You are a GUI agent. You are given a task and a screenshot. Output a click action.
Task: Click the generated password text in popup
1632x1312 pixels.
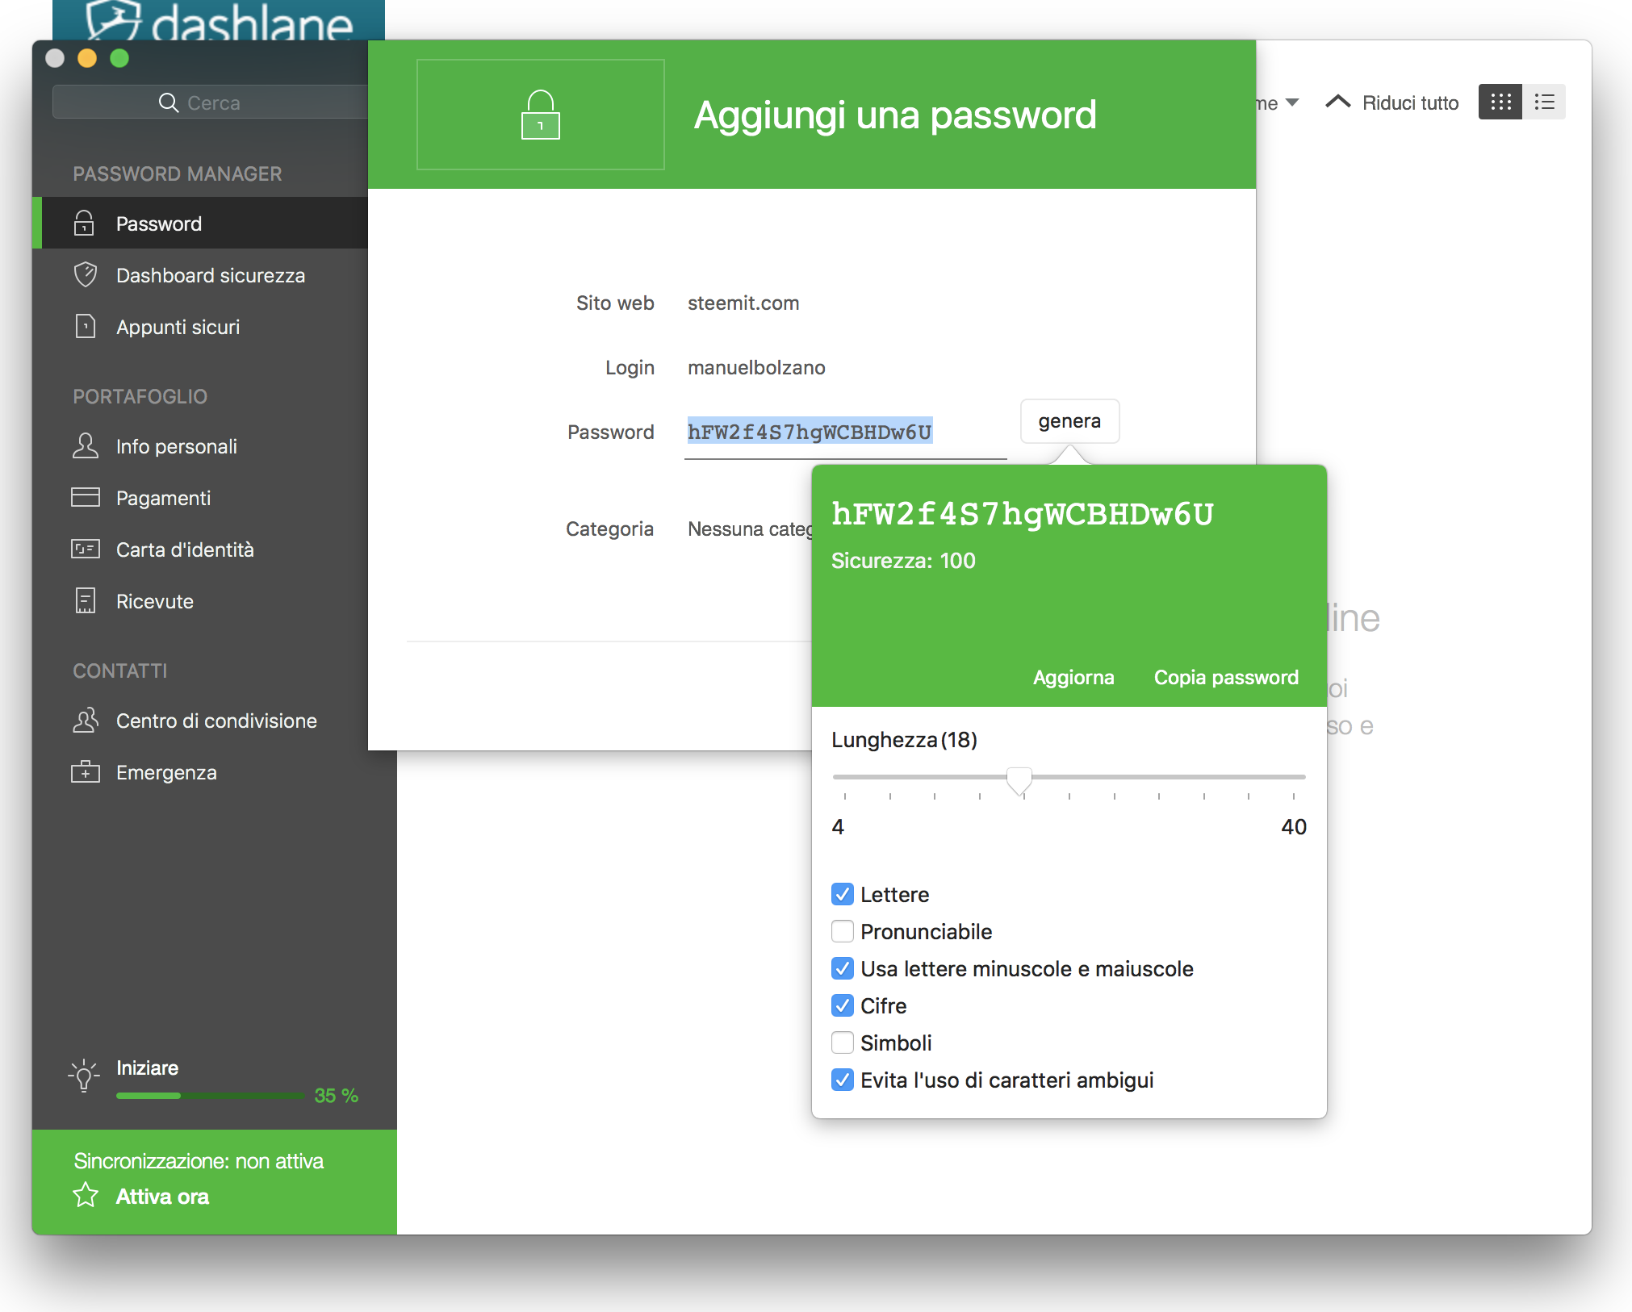coord(1022,514)
